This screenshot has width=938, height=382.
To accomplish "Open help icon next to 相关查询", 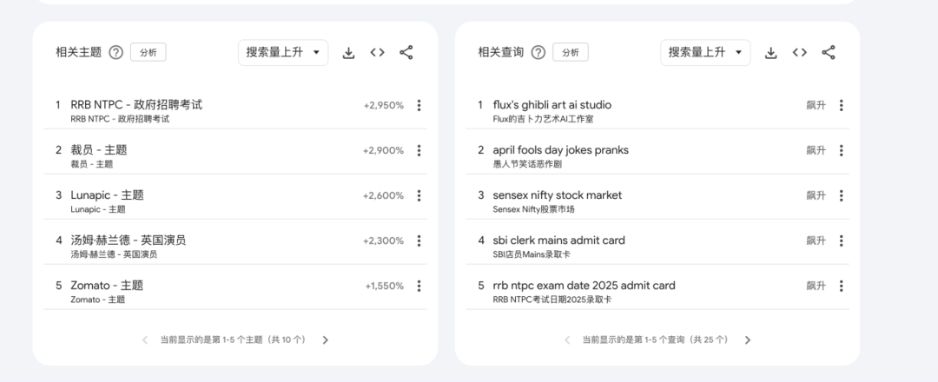I will pos(538,53).
